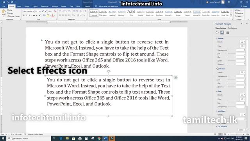Screen dimensions: 250x141
Task: Select the Format Painter tool
Action: pos(13,16)
